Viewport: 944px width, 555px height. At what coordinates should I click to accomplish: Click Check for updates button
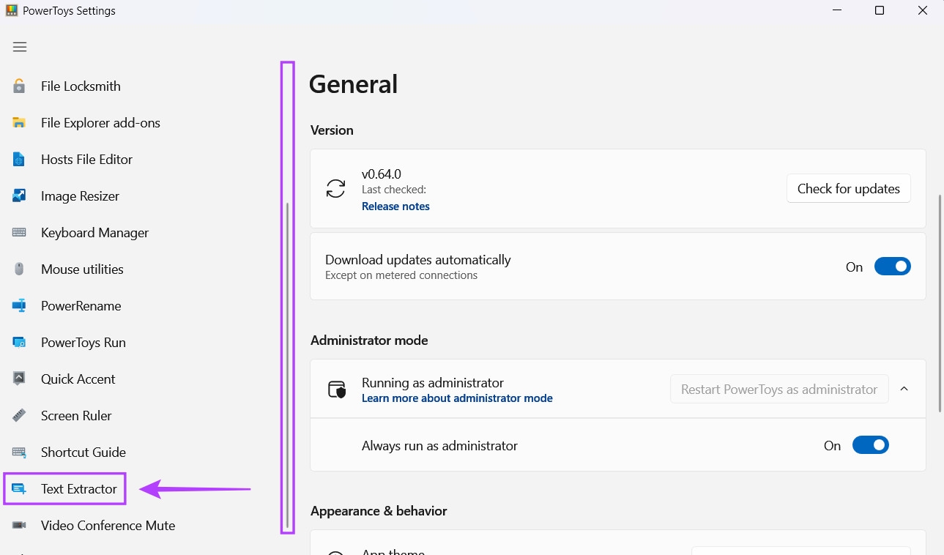click(x=849, y=188)
